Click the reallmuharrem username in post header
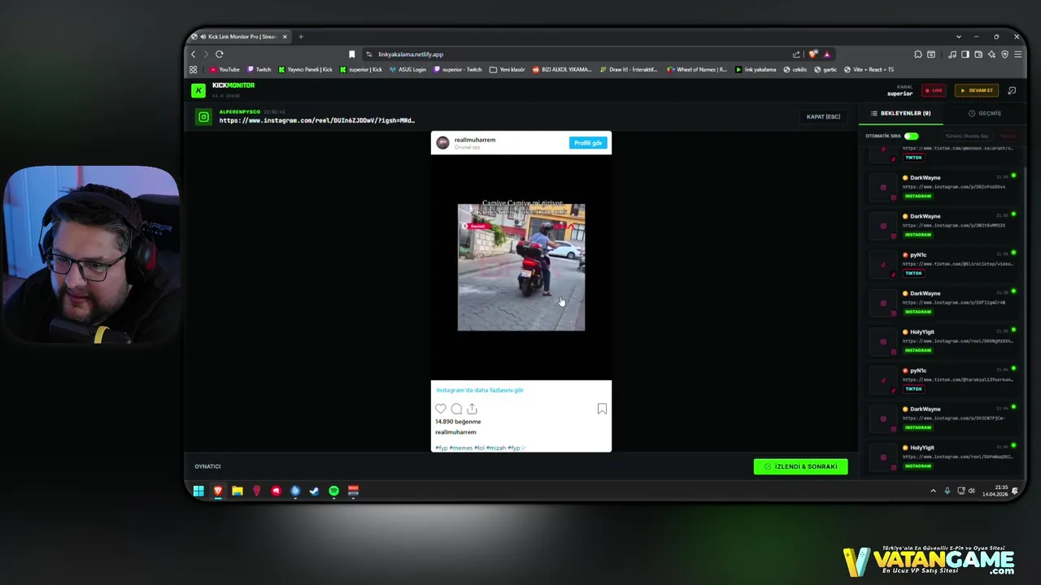This screenshot has width=1041, height=585. tap(475, 140)
